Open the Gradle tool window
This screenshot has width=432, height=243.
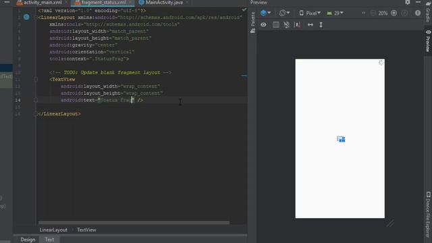[428, 11]
